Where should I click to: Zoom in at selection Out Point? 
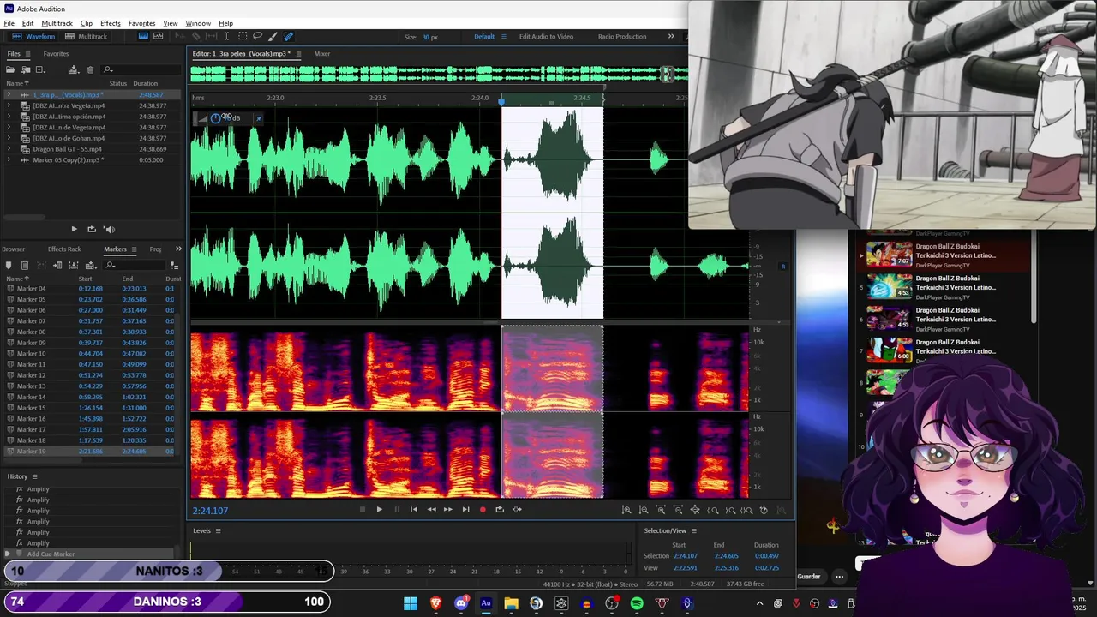[x=730, y=509]
